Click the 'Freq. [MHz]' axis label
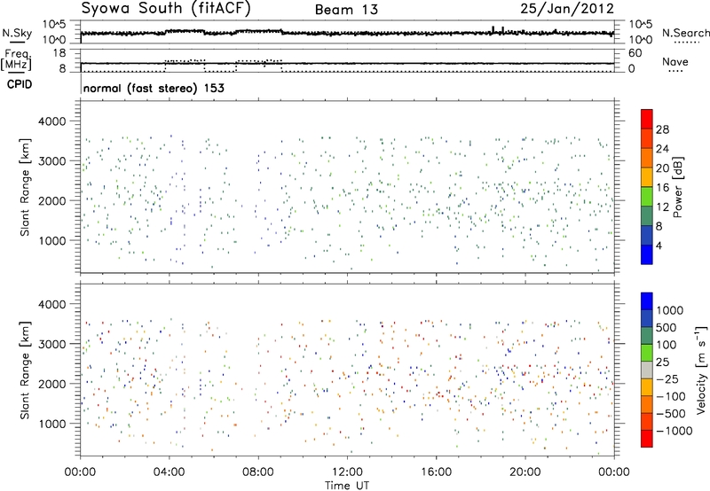Viewport: 710px width, 491px height. 16,60
